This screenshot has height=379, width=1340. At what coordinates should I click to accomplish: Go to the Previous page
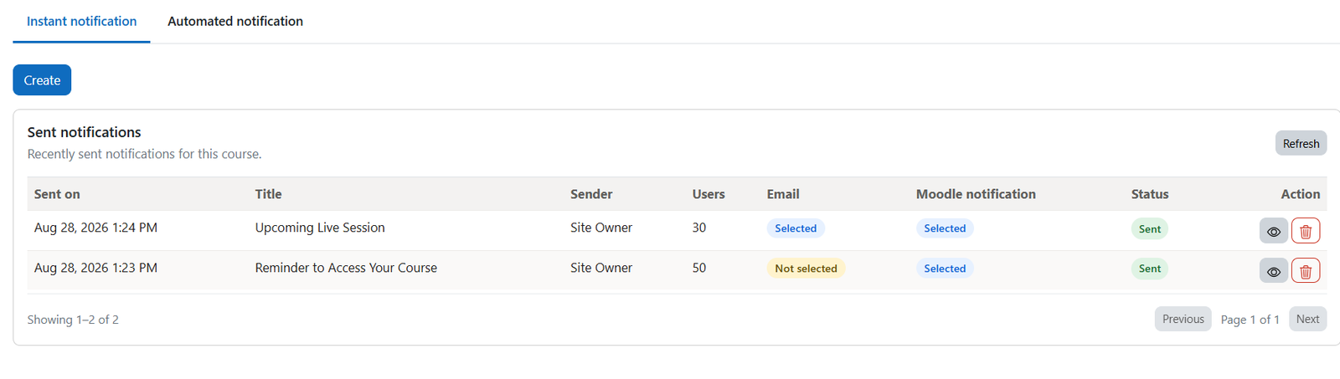1183,319
